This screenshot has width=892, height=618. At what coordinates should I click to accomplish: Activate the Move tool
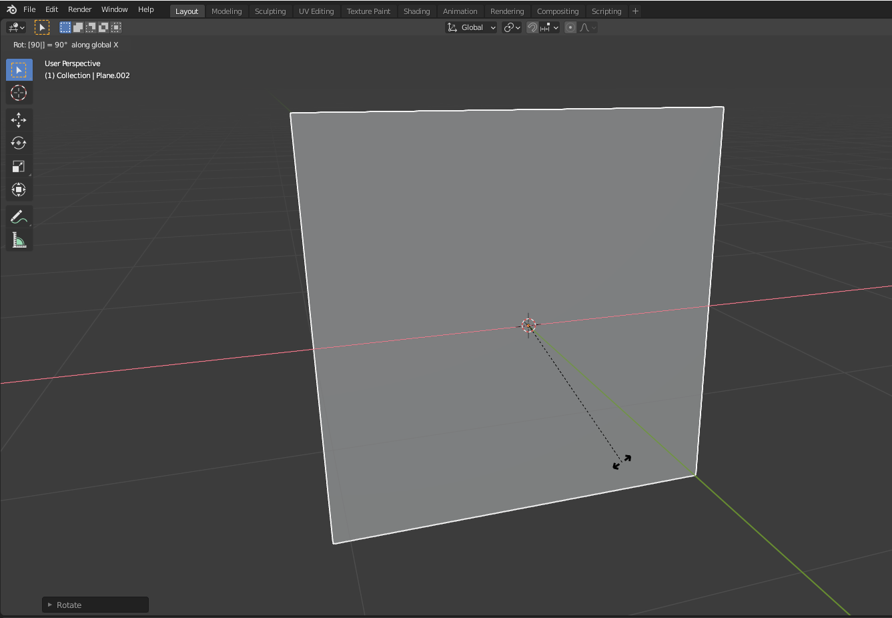point(19,119)
